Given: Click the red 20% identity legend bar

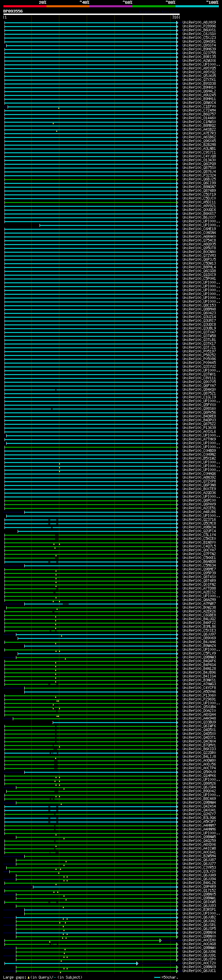Looking at the screenshot, I should point(25,7).
